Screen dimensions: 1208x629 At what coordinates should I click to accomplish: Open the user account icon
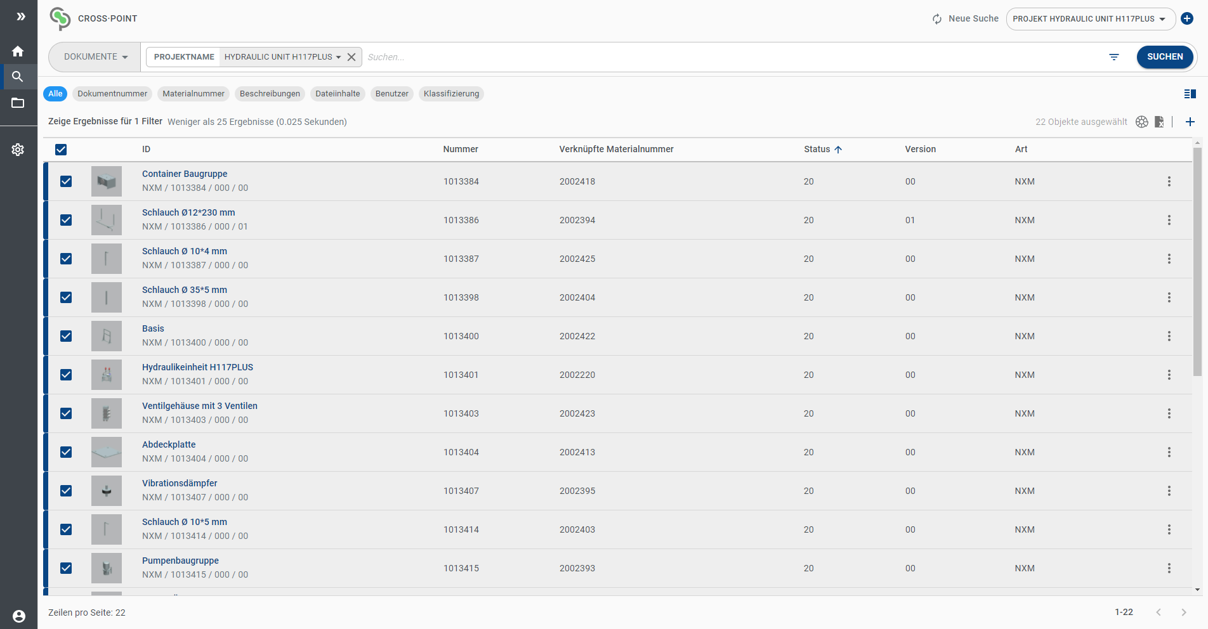coord(19,616)
